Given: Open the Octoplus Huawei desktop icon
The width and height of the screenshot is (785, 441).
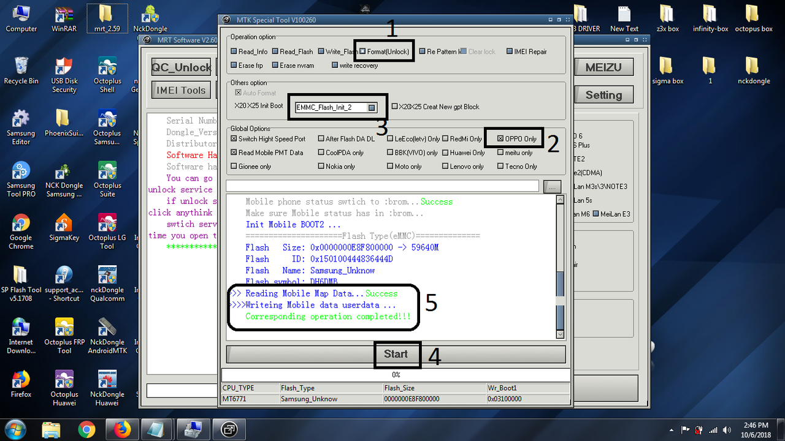Looking at the screenshot, I should point(64,388).
